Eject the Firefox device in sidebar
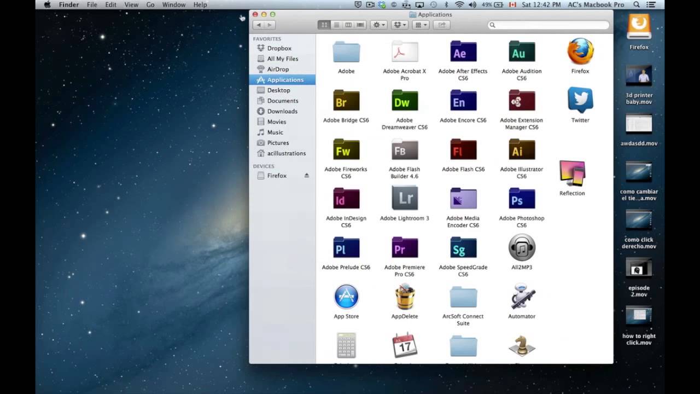This screenshot has width=700, height=394. click(306, 176)
